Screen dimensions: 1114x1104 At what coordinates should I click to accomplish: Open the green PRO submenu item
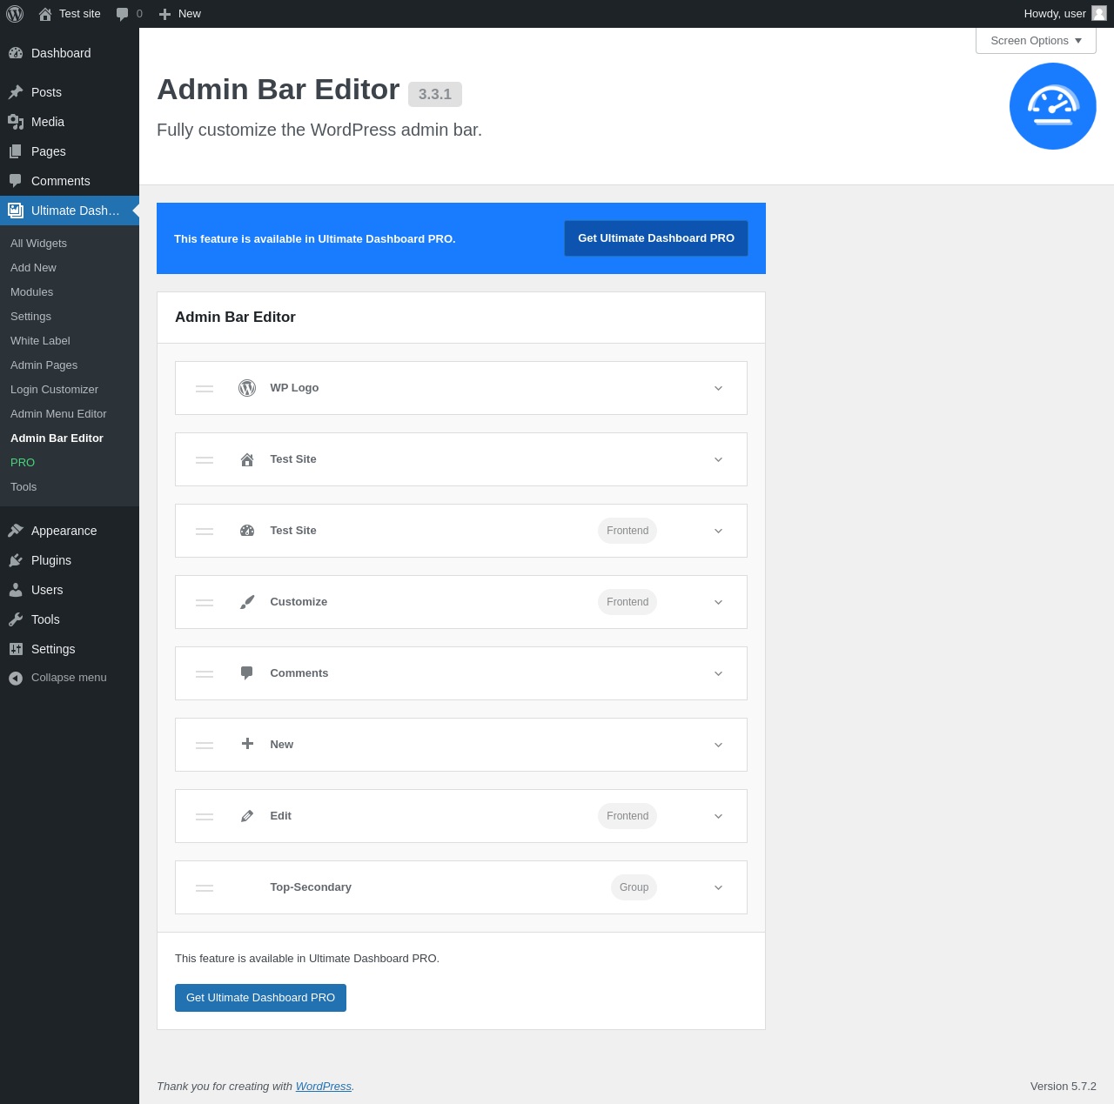coord(70,463)
